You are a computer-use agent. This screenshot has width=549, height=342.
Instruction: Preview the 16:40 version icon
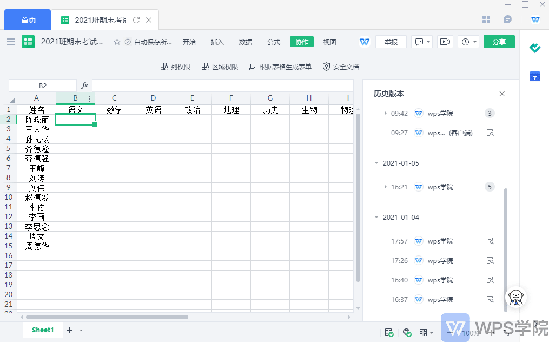[x=490, y=280]
